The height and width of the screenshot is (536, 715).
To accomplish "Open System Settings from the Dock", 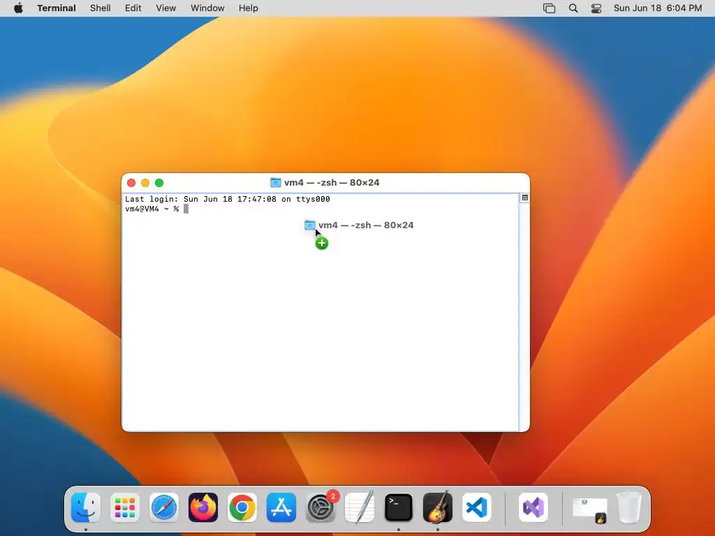I will [320, 507].
